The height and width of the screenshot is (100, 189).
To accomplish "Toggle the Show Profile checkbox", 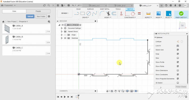I will coord(178,62).
